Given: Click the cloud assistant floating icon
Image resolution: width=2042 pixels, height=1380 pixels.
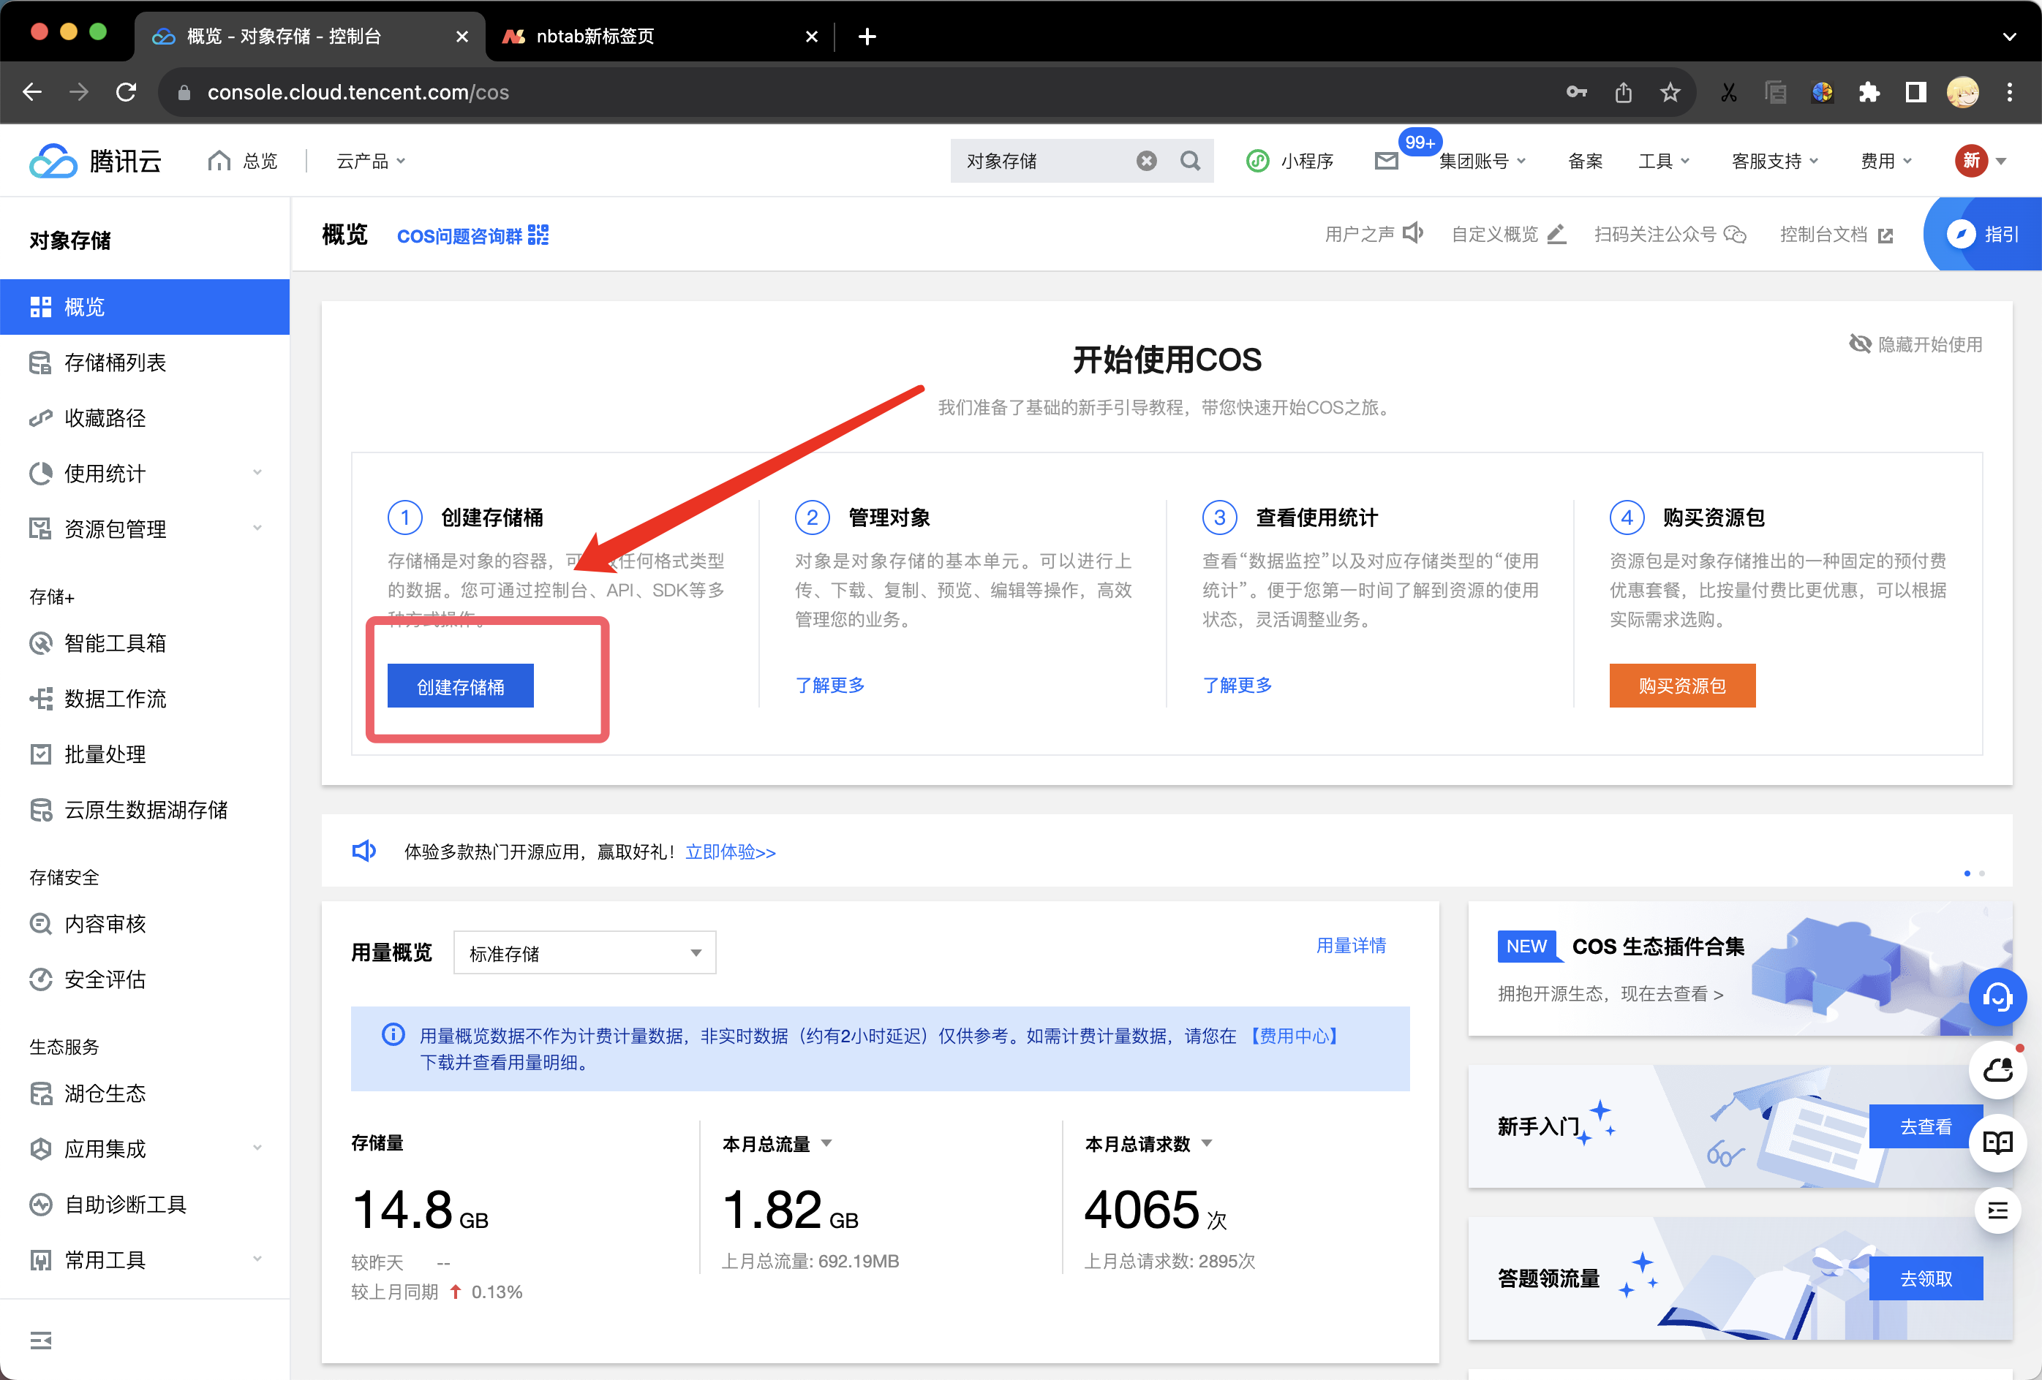Looking at the screenshot, I should [x=1997, y=1070].
